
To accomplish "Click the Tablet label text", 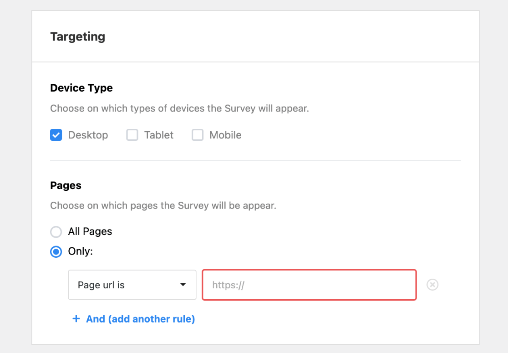I will [159, 135].
